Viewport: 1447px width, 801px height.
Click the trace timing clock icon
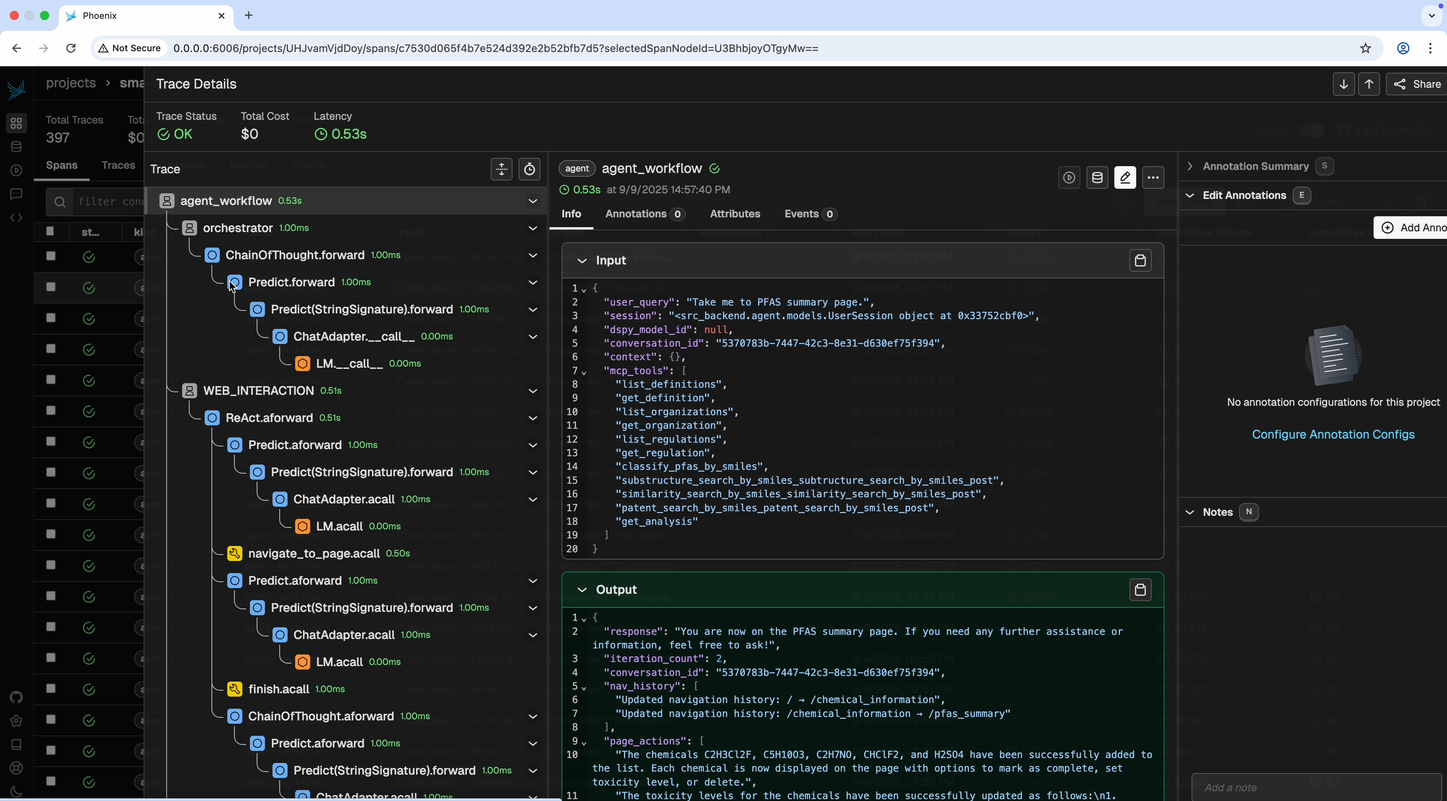pyautogui.click(x=529, y=169)
